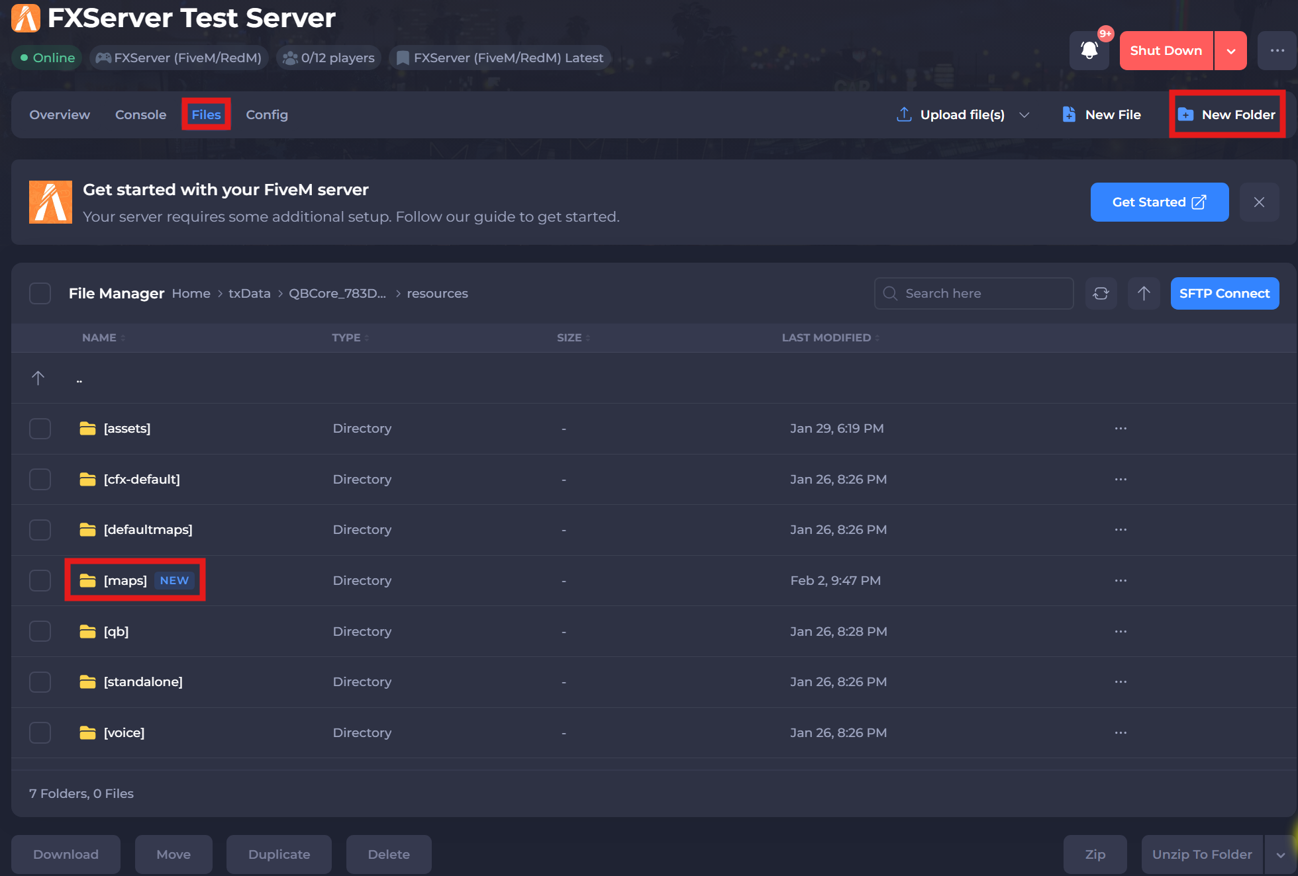Toggle the select-all checkbox in File Manager
This screenshot has width=1298, height=876.
(40, 293)
